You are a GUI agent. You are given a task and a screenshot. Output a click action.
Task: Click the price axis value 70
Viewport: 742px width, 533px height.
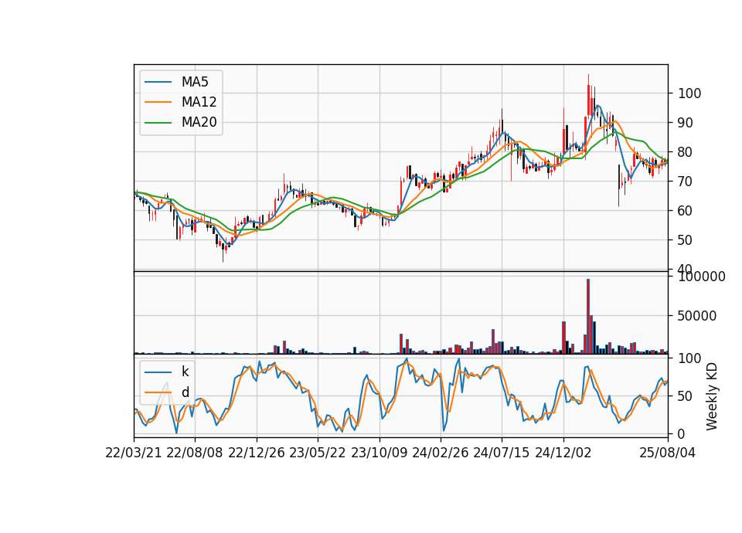686,181
